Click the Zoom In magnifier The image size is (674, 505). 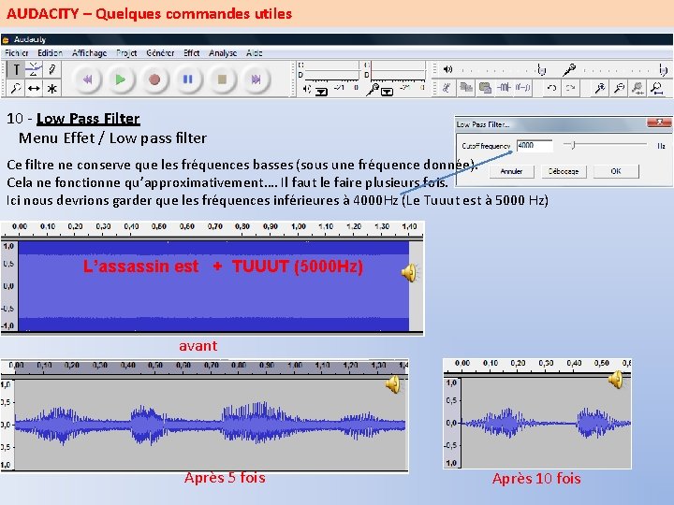click(600, 88)
